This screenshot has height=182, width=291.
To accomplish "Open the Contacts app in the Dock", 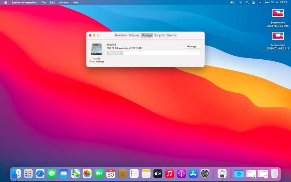I will 123,174.
